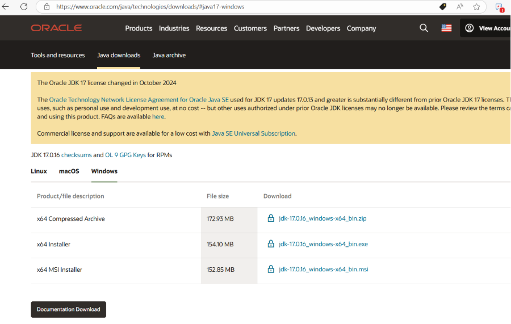Download jdk-17.0.16_windows-x64_bin.msi file

pyautogui.click(x=323, y=270)
